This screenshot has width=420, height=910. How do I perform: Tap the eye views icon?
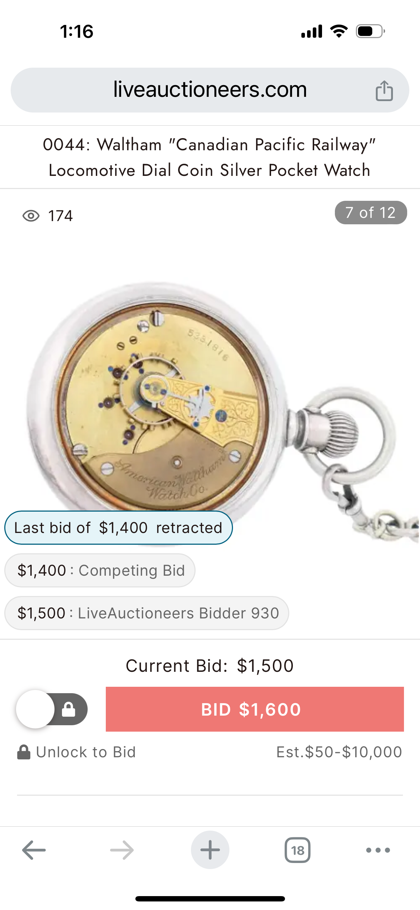[31, 216]
